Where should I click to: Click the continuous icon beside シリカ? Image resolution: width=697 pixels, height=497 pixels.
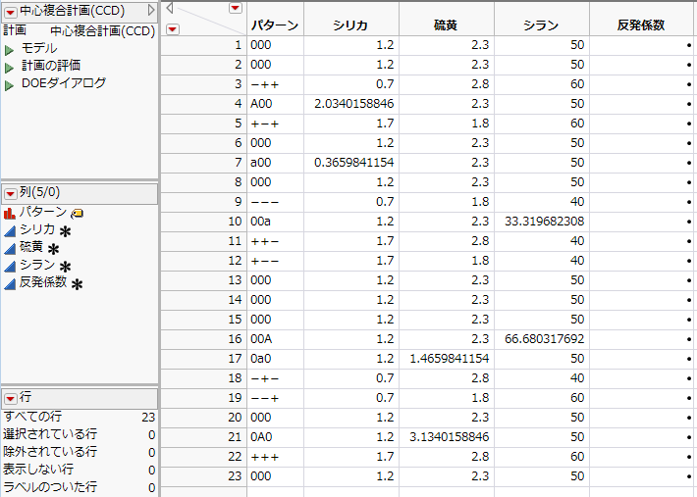[x=10, y=229]
